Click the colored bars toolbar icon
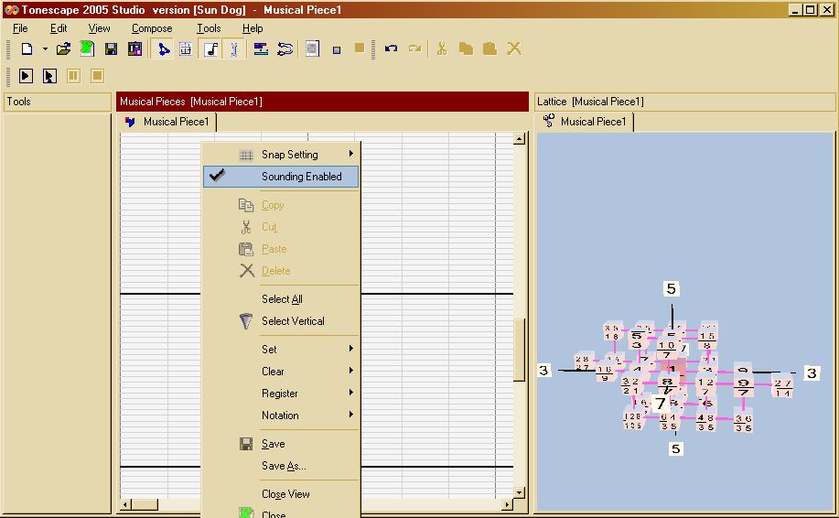Viewport: 839px width, 518px height. 261,49
